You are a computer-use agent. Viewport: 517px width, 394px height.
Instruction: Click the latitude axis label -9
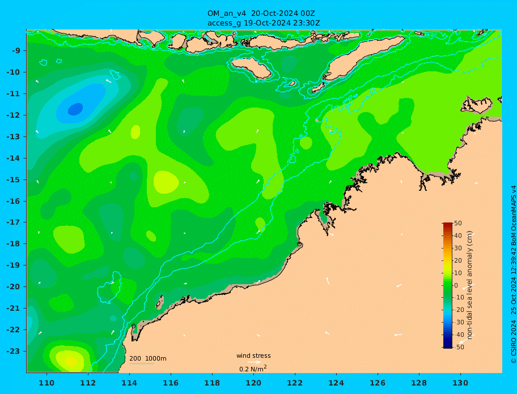pyautogui.click(x=16, y=51)
